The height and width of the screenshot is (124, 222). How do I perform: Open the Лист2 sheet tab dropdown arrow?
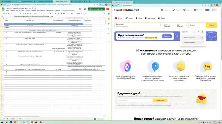(24, 119)
